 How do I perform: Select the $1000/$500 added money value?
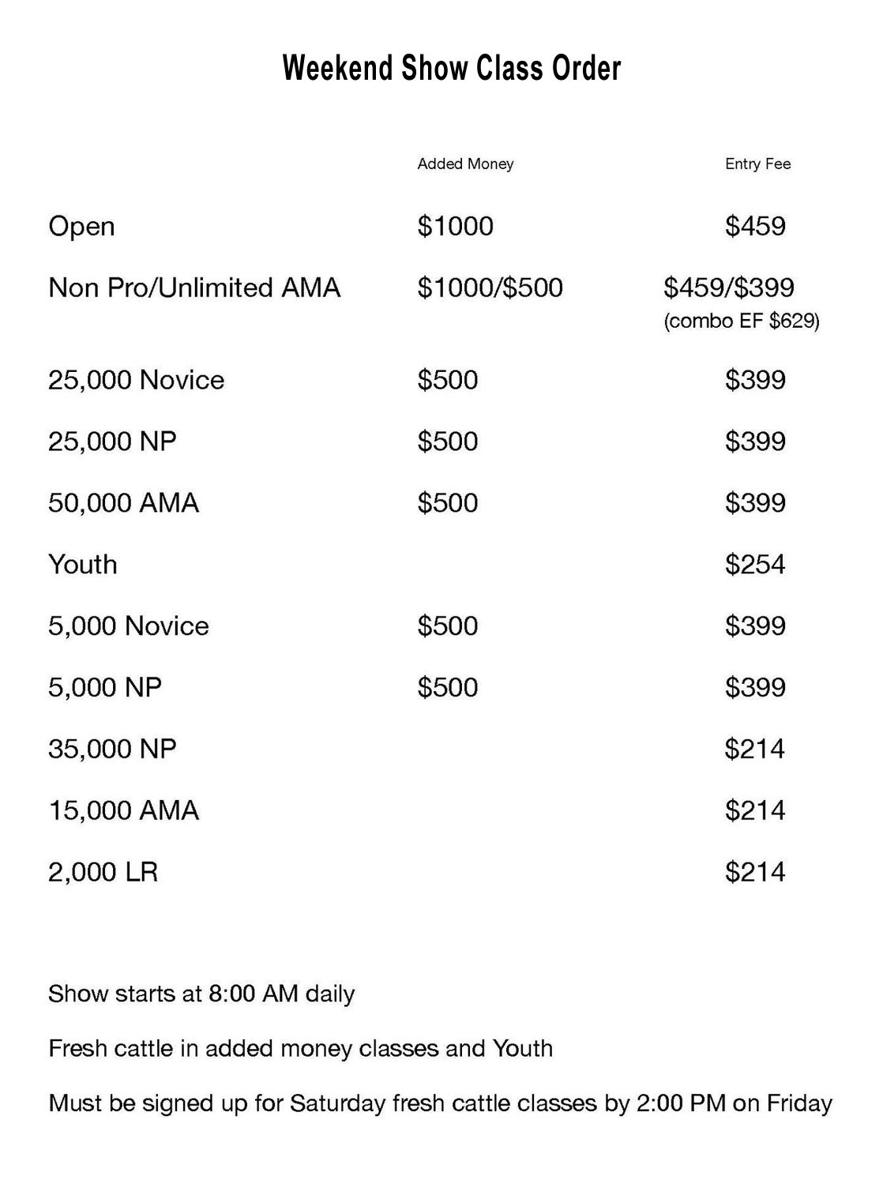(490, 287)
